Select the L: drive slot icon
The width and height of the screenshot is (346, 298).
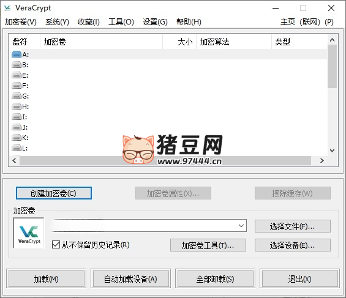(x=17, y=148)
